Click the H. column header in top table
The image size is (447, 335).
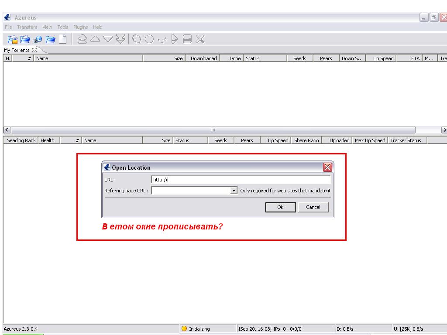pyautogui.click(x=8, y=58)
